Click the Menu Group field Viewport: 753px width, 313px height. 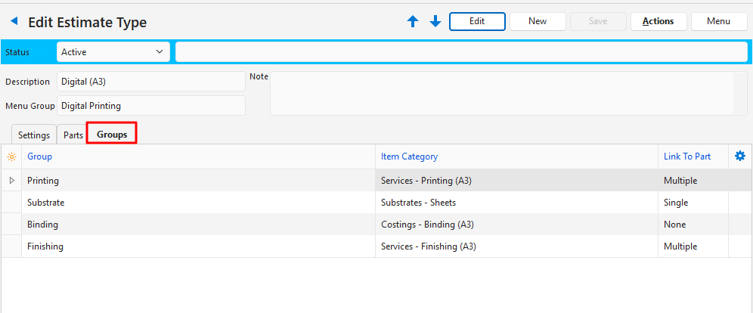(x=151, y=106)
